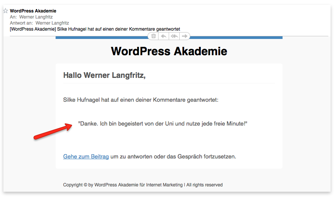Click Werner Langfritz in Antwort an field
This screenshot has width=334, height=197.
pos(52,23)
